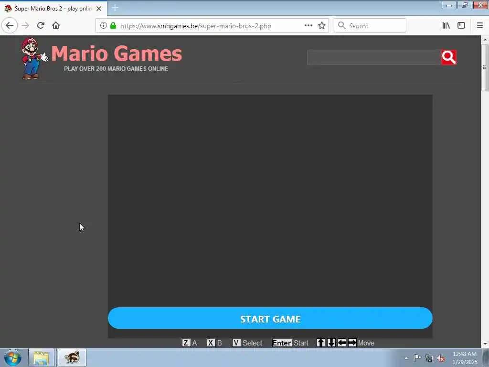Focus the browser Search box
This screenshot has height=367, width=489.
(370, 26)
